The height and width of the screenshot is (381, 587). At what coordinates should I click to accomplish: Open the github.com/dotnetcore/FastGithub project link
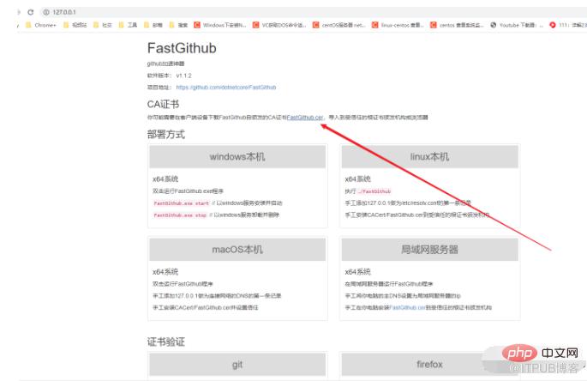click(x=226, y=88)
